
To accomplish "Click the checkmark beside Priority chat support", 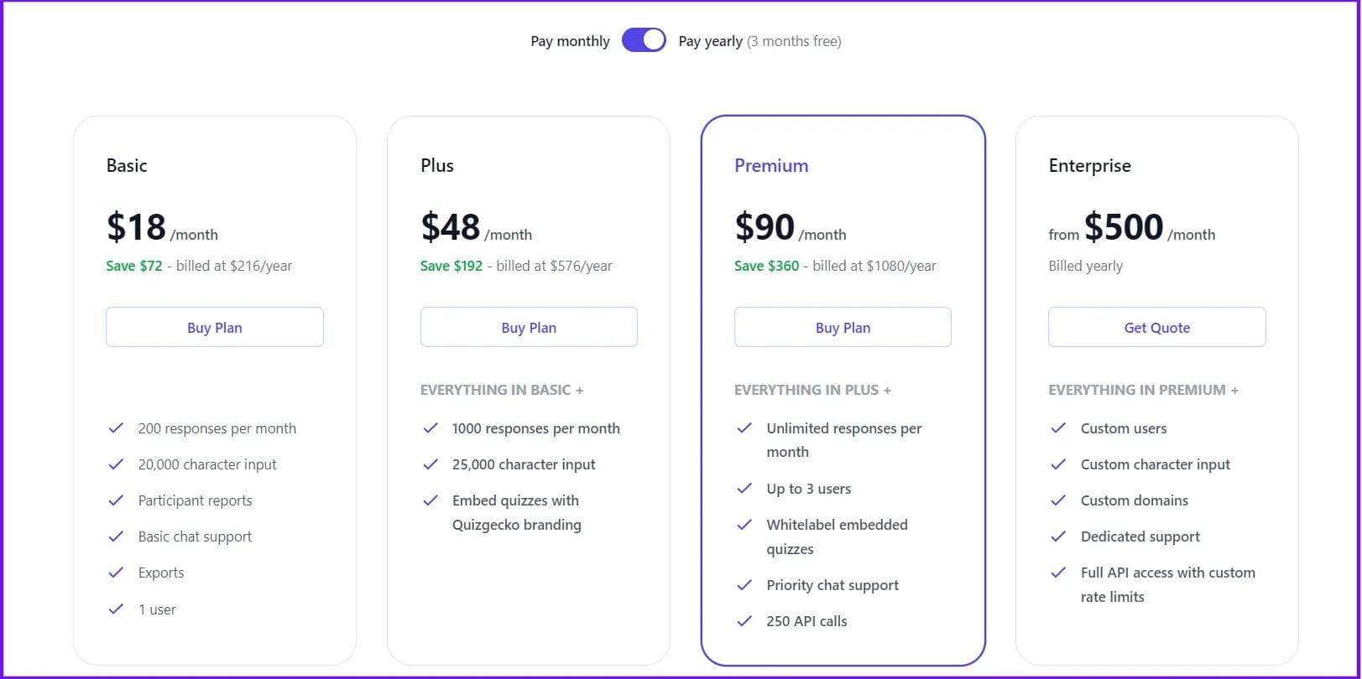I will point(744,585).
